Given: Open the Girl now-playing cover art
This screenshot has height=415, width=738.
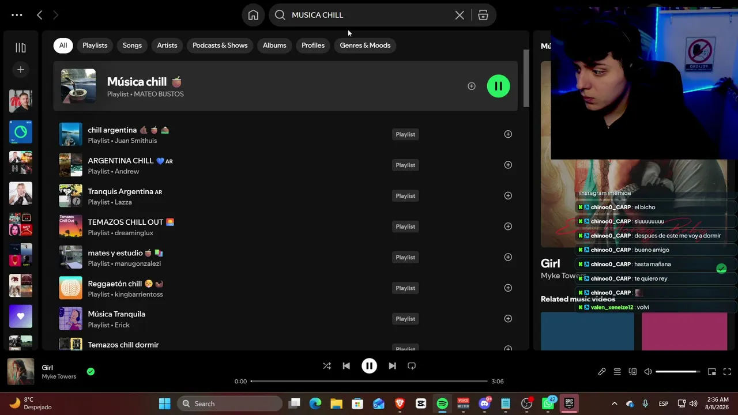Looking at the screenshot, I should (x=21, y=372).
